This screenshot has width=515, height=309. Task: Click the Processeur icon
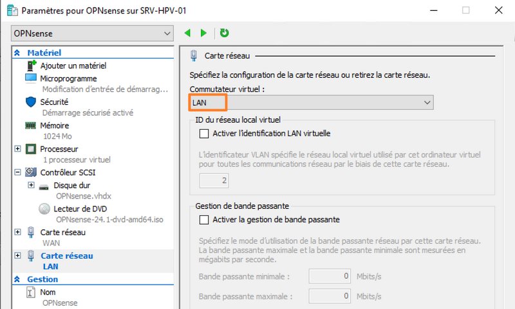click(31, 149)
